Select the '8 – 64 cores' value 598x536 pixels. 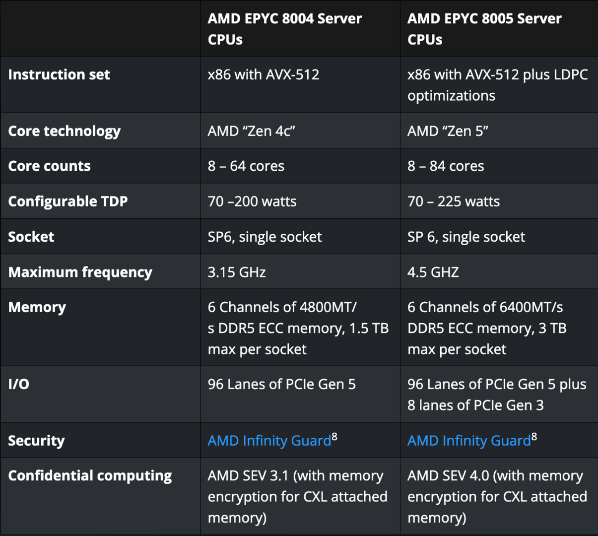coord(246,166)
